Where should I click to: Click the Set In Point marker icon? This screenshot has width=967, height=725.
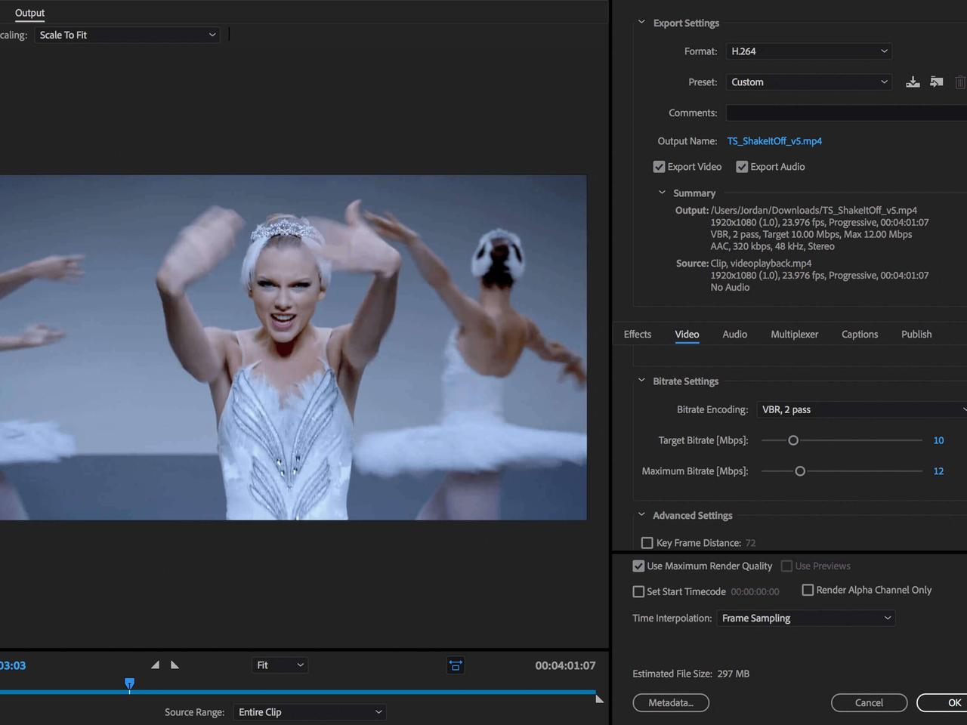click(x=155, y=665)
